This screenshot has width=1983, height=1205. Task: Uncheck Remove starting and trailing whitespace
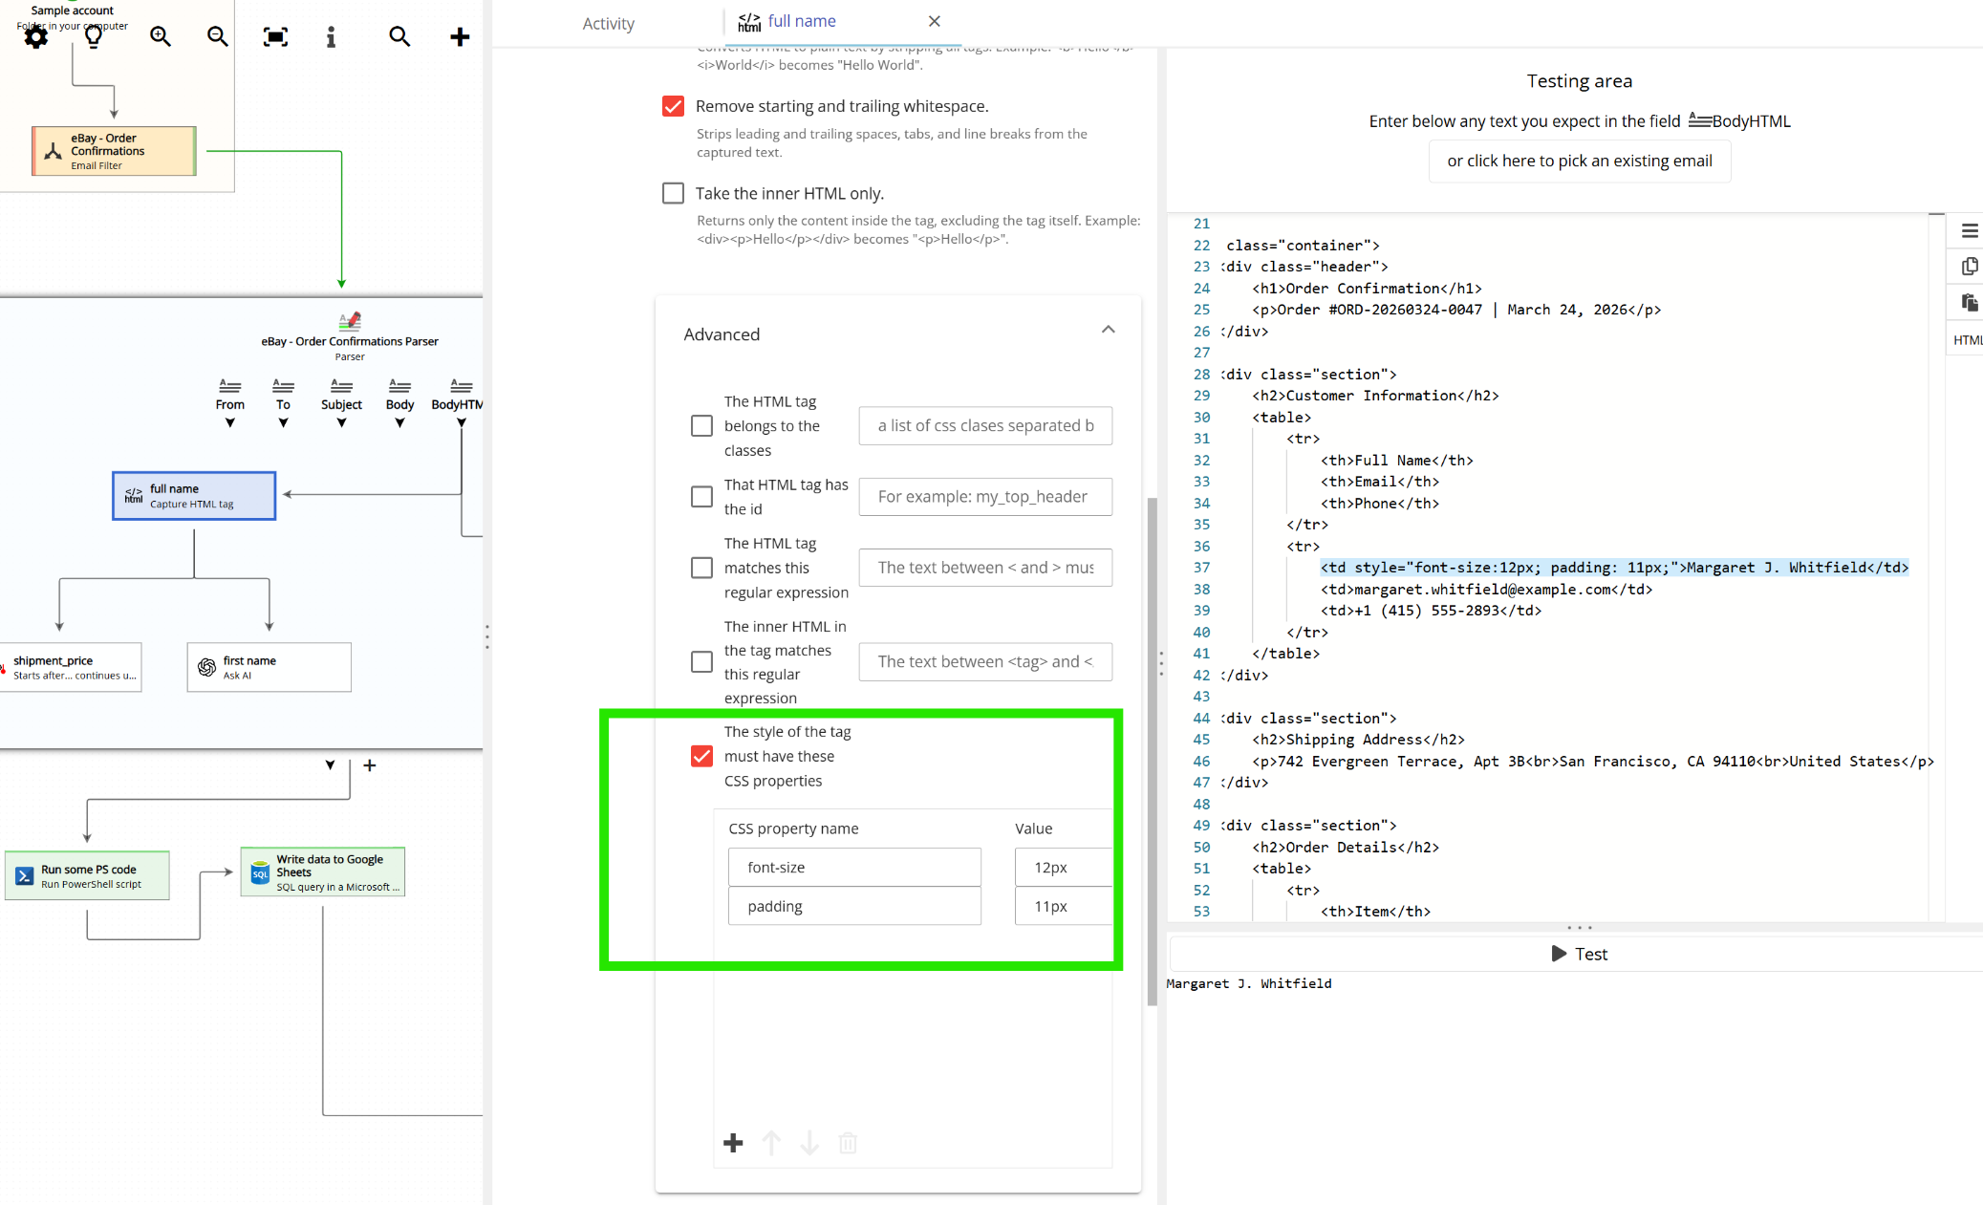click(x=674, y=106)
